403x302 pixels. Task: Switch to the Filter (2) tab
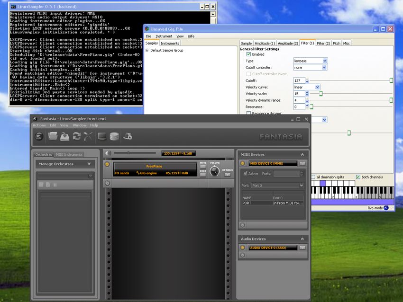[x=323, y=42]
